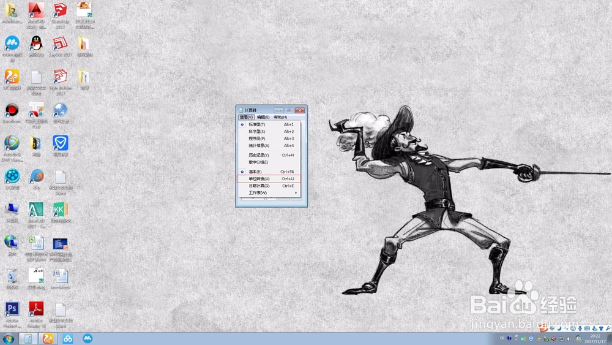The width and height of the screenshot is (612, 345).
Task: Open the Recycle Bin desktop icon
Action: [12, 279]
